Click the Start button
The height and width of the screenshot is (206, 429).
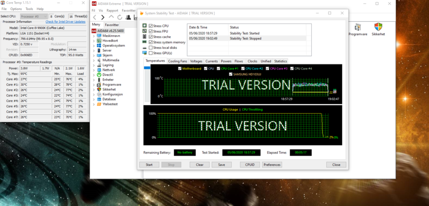click(x=149, y=165)
